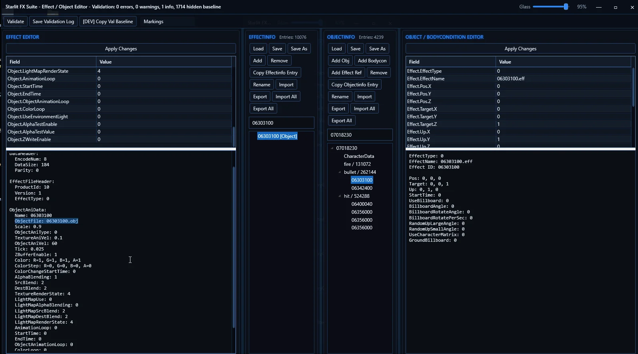Rename the Objectinfo entry
The image size is (638, 354).
(340, 97)
